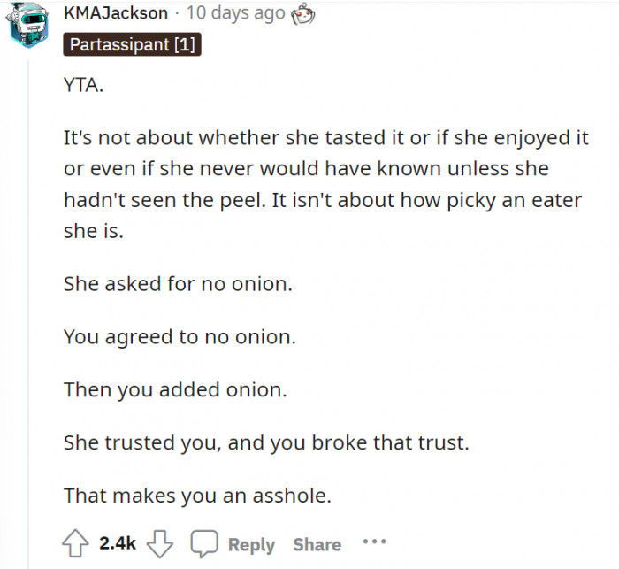Click the final "That makes you" sentence
Screen dimensions: 619x569
(x=197, y=496)
